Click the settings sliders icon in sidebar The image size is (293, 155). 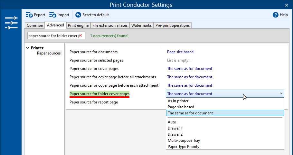[11, 23]
